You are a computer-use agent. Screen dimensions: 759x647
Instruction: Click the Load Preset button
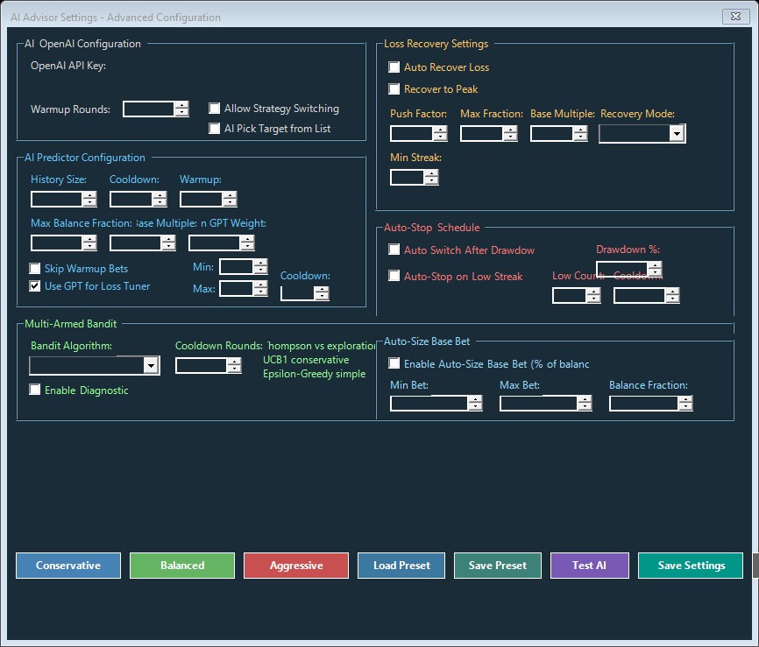click(x=401, y=566)
